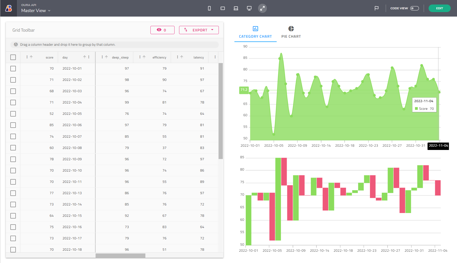Open the App Builder logo home
457x263 pixels.
coord(9,8)
